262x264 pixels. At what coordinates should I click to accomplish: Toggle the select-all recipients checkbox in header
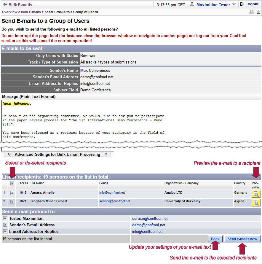(x=12, y=183)
